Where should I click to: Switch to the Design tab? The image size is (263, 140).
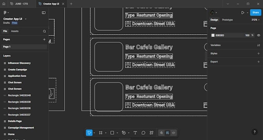tap(214, 20)
